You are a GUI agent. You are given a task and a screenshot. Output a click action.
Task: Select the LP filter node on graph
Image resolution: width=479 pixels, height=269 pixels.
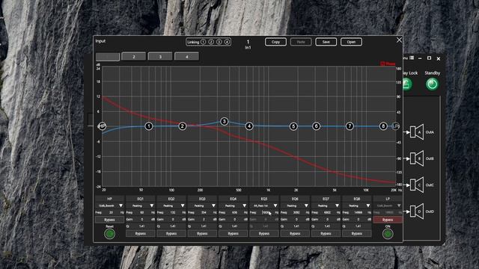396,126
